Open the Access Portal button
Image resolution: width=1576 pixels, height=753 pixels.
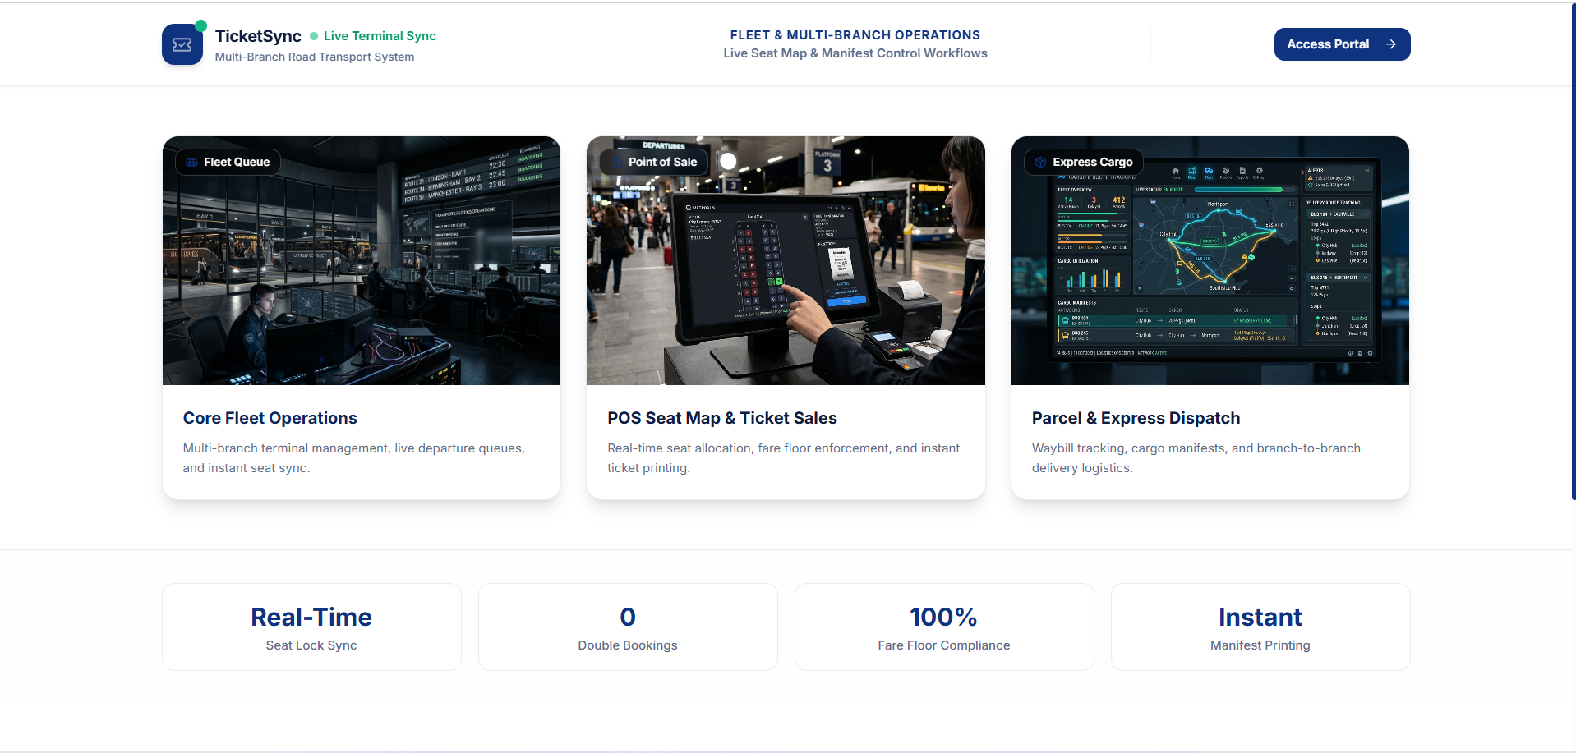click(x=1342, y=44)
